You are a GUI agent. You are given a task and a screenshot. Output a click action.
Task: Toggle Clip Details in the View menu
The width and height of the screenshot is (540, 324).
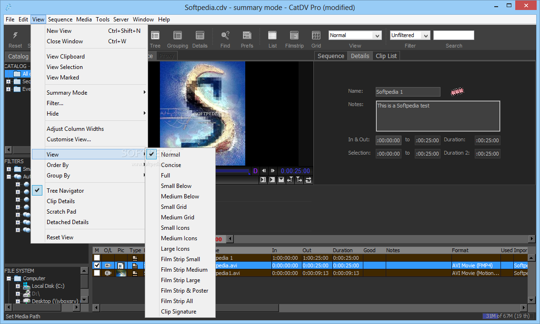[x=88, y=201]
